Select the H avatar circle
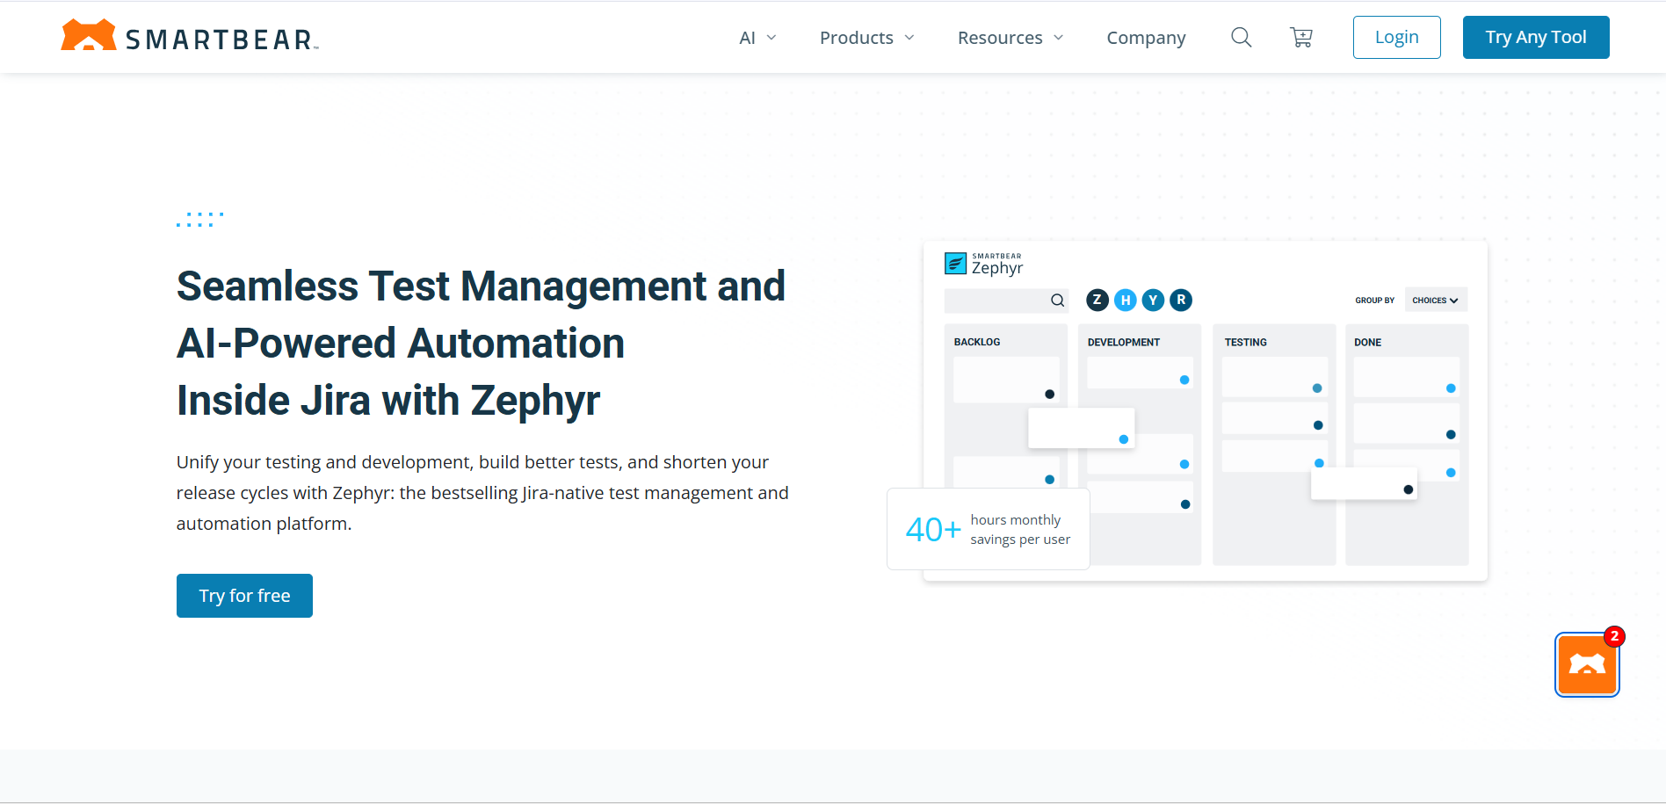 point(1125,301)
